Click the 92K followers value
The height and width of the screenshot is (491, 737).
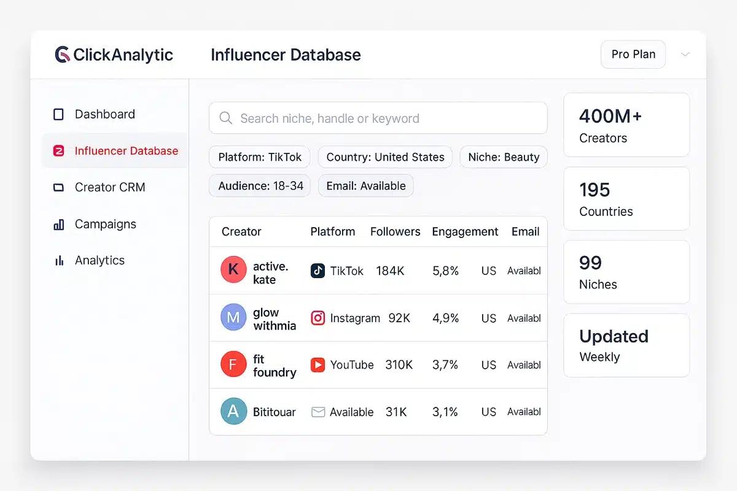click(x=399, y=318)
